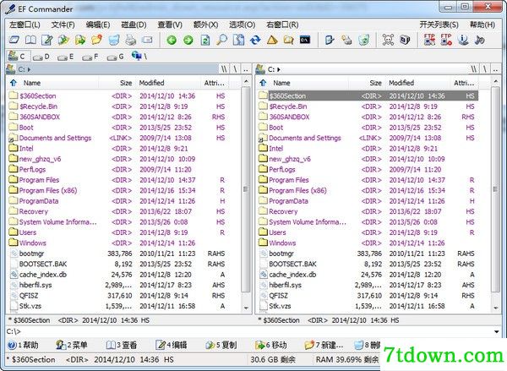Open the 查看(V) menu
The width and height of the screenshot is (507, 371).
tap(170, 25)
